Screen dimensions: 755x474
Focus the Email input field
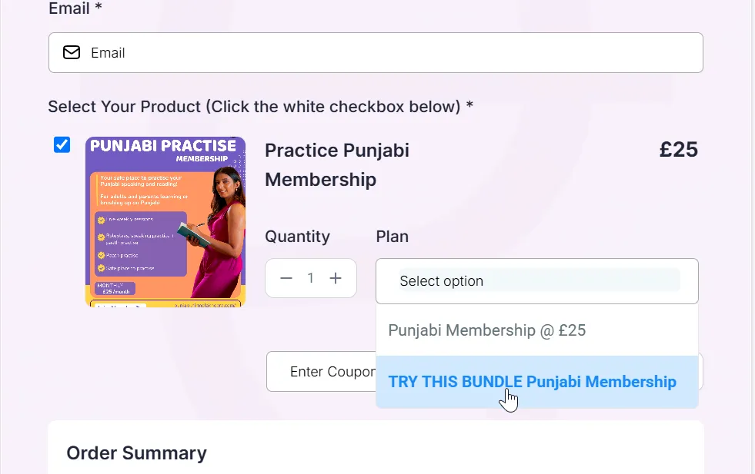pyautogui.click(x=376, y=53)
